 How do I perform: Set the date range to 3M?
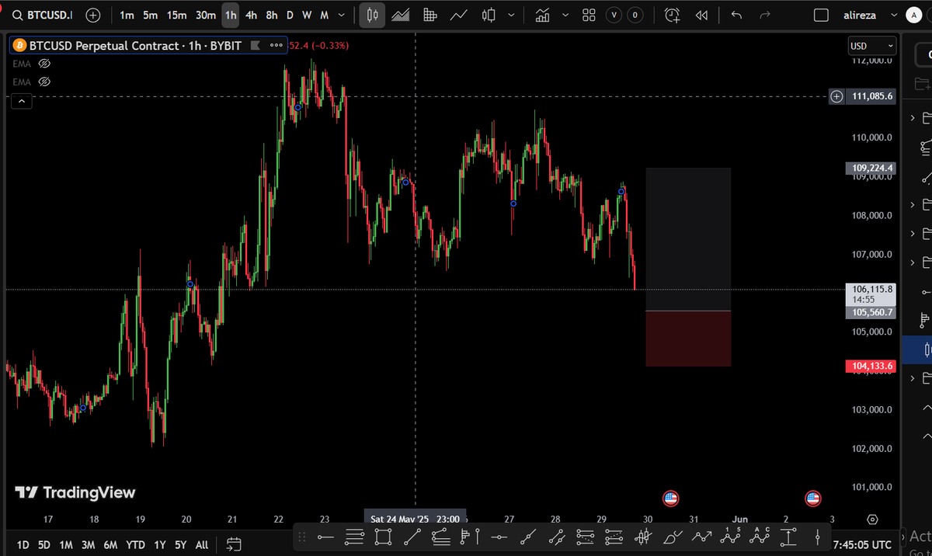pos(88,544)
